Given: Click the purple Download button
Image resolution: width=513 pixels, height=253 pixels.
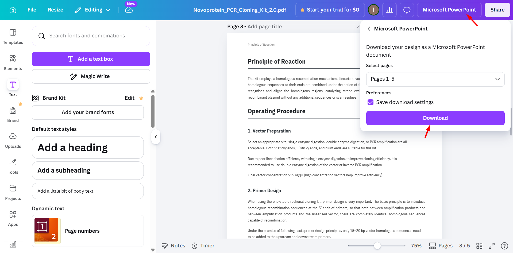Looking at the screenshot, I should pyautogui.click(x=435, y=118).
